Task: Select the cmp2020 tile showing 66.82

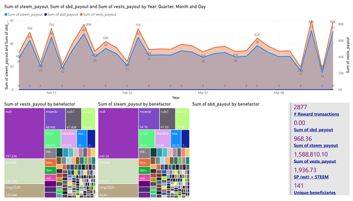Action: coord(118,191)
